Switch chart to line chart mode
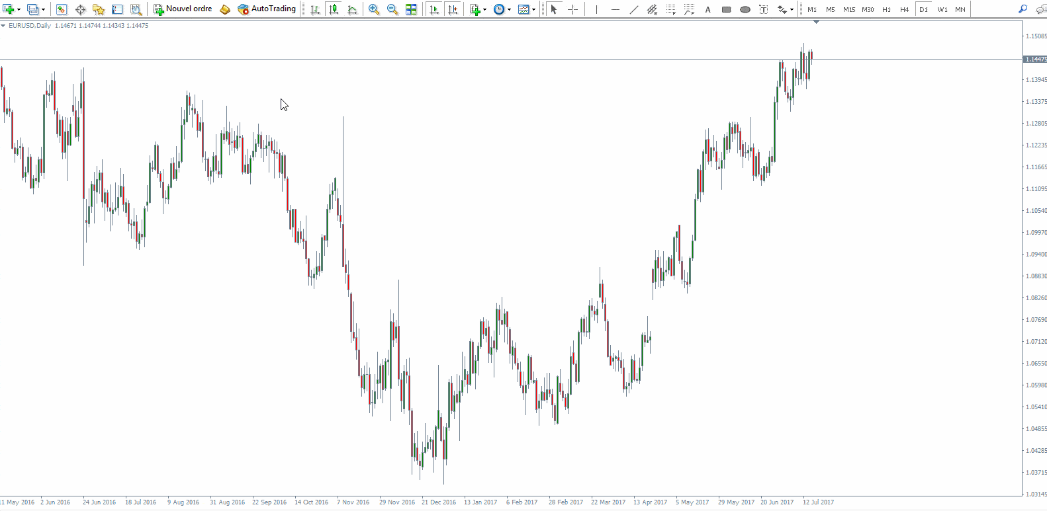This screenshot has width=1047, height=511. pyautogui.click(x=352, y=9)
